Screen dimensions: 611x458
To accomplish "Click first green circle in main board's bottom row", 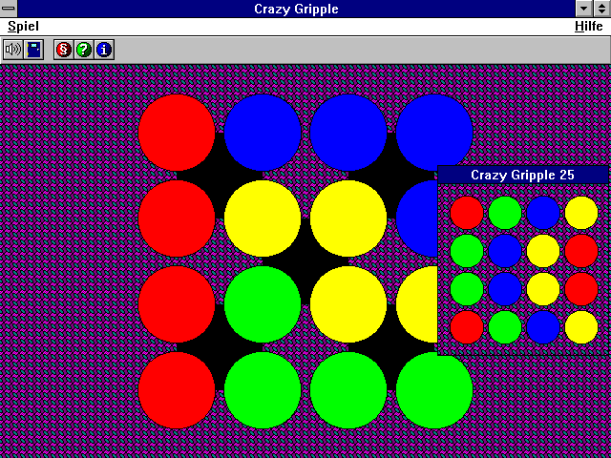I will tap(263, 390).
